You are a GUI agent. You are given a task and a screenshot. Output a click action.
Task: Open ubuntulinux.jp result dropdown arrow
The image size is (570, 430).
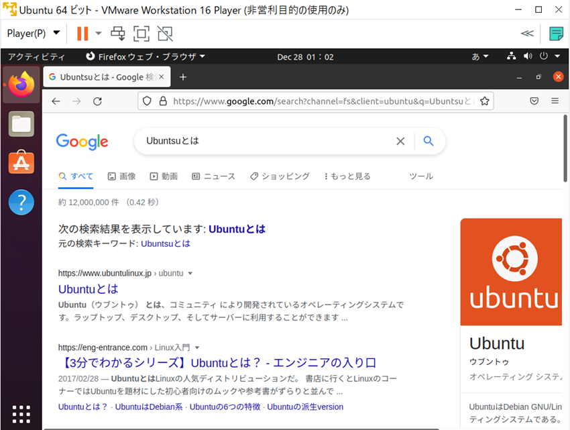[x=190, y=273]
